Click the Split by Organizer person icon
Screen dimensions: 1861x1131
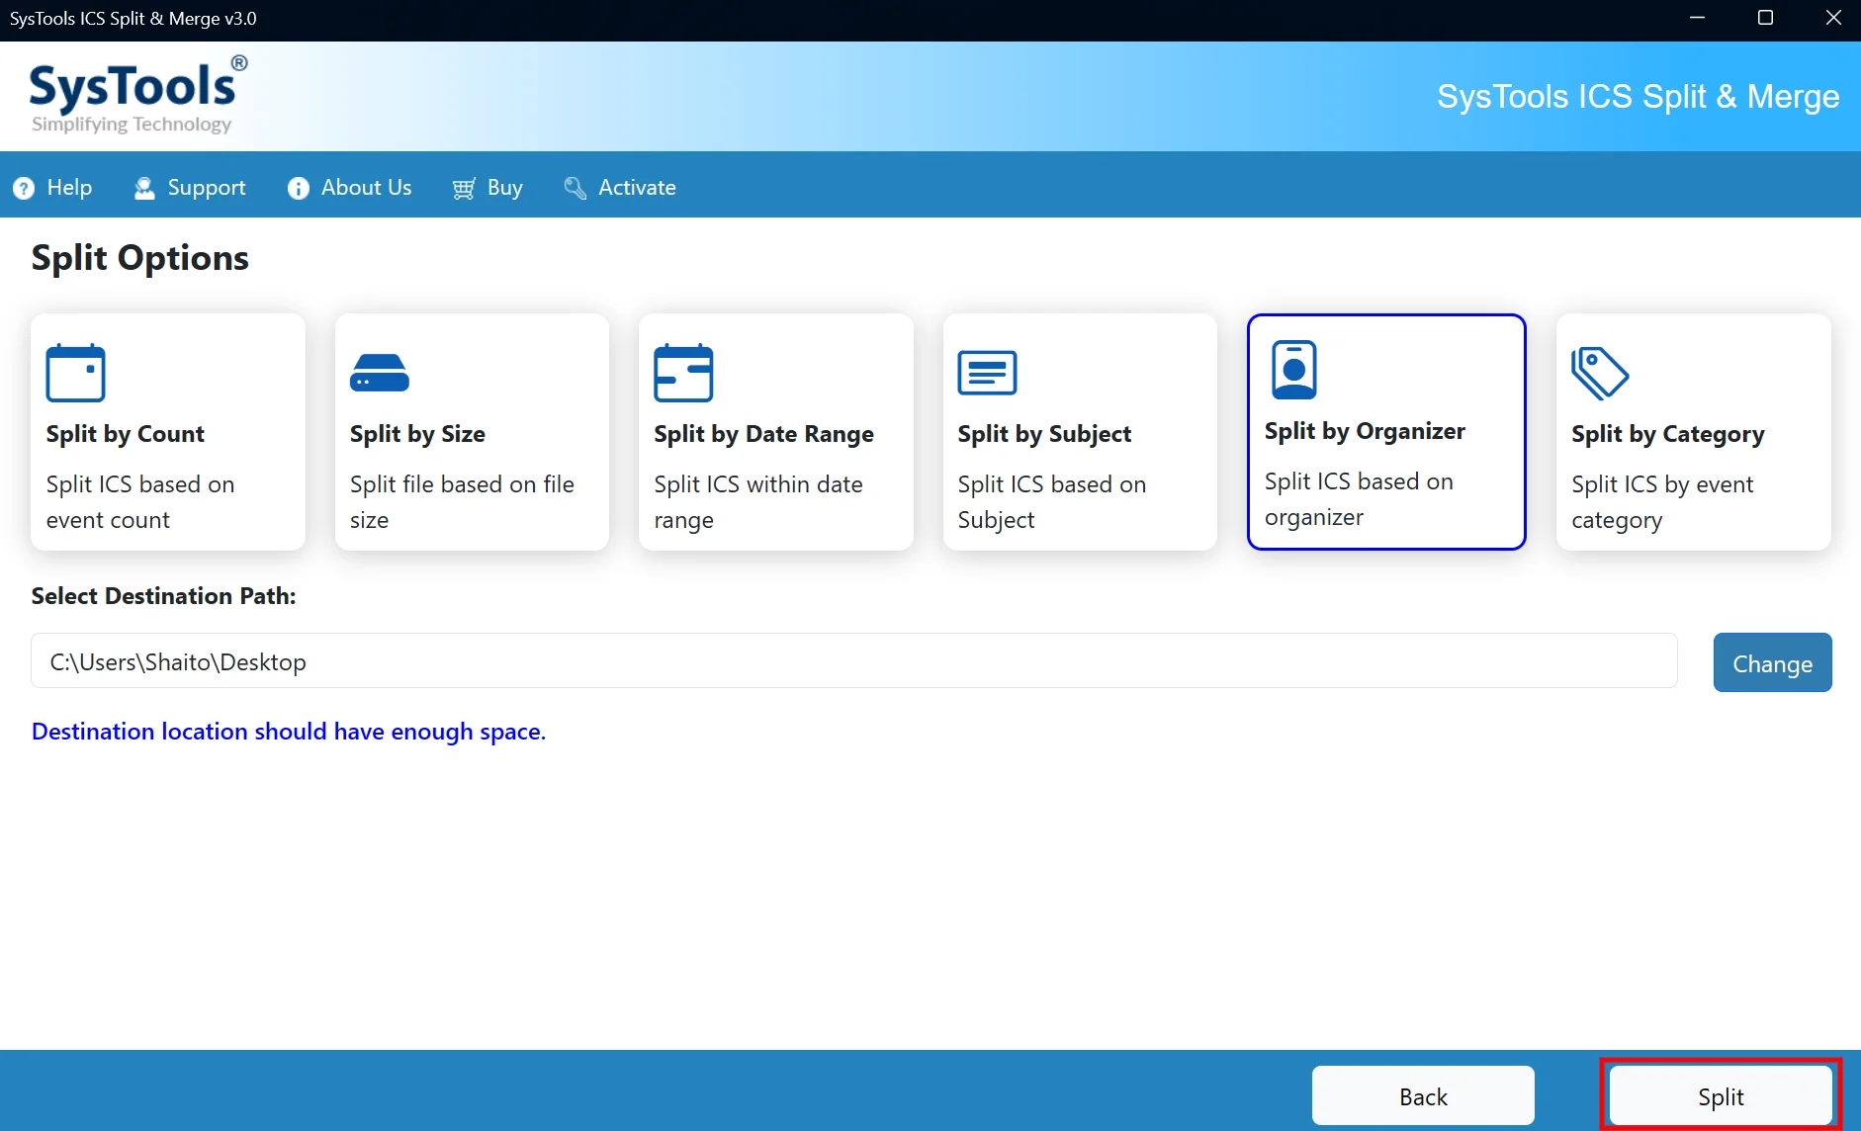[1294, 370]
